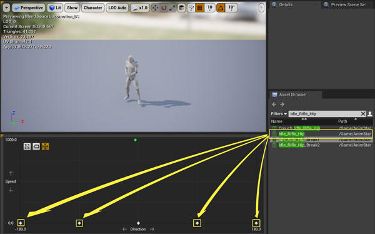Screen dimensions: 375x234
Task: Adjust playback speed x1.0 control
Action: 140,8
